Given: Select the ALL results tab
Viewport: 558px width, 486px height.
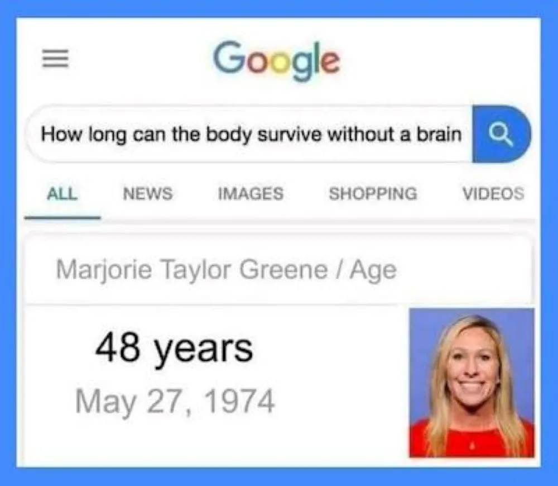Looking at the screenshot, I should coord(62,193).
